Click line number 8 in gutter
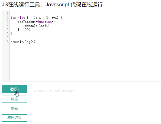This screenshot has height=124, width=161. (8, 42)
